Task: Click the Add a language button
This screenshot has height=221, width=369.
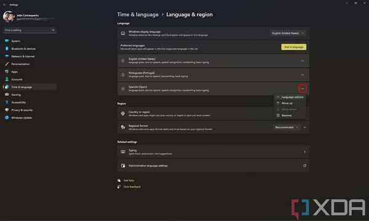Action: [294, 47]
